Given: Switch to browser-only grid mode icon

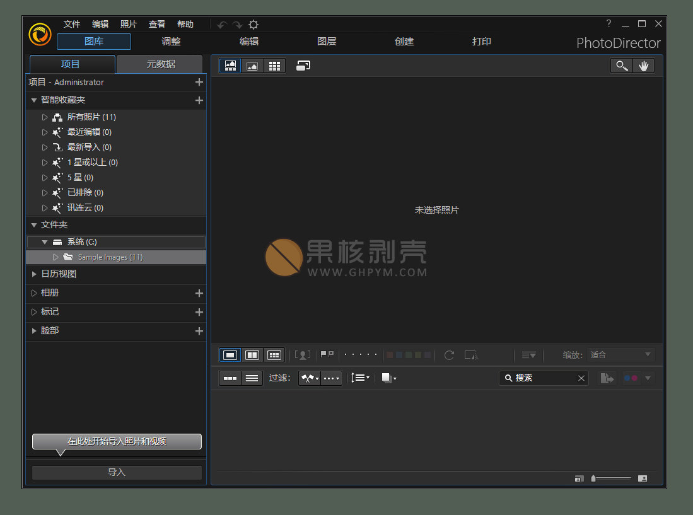Looking at the screenshot, I should point(274,66).
